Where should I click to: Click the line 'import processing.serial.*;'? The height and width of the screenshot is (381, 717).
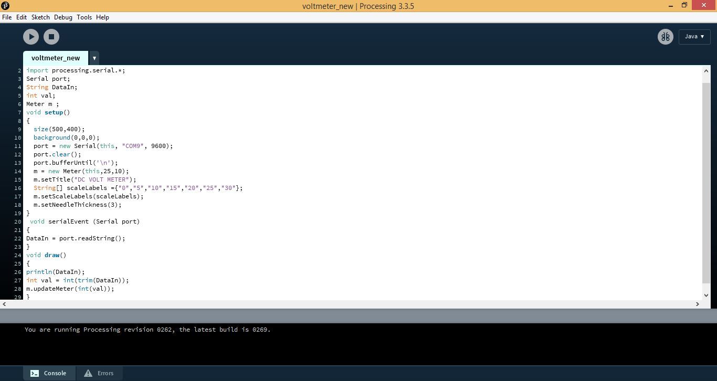pyautogui.click(x=76, y=70)
